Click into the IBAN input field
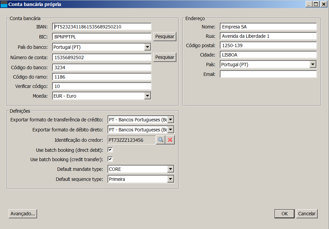The height and width of the screenshot is (229, 329). [x=102, y=27]
